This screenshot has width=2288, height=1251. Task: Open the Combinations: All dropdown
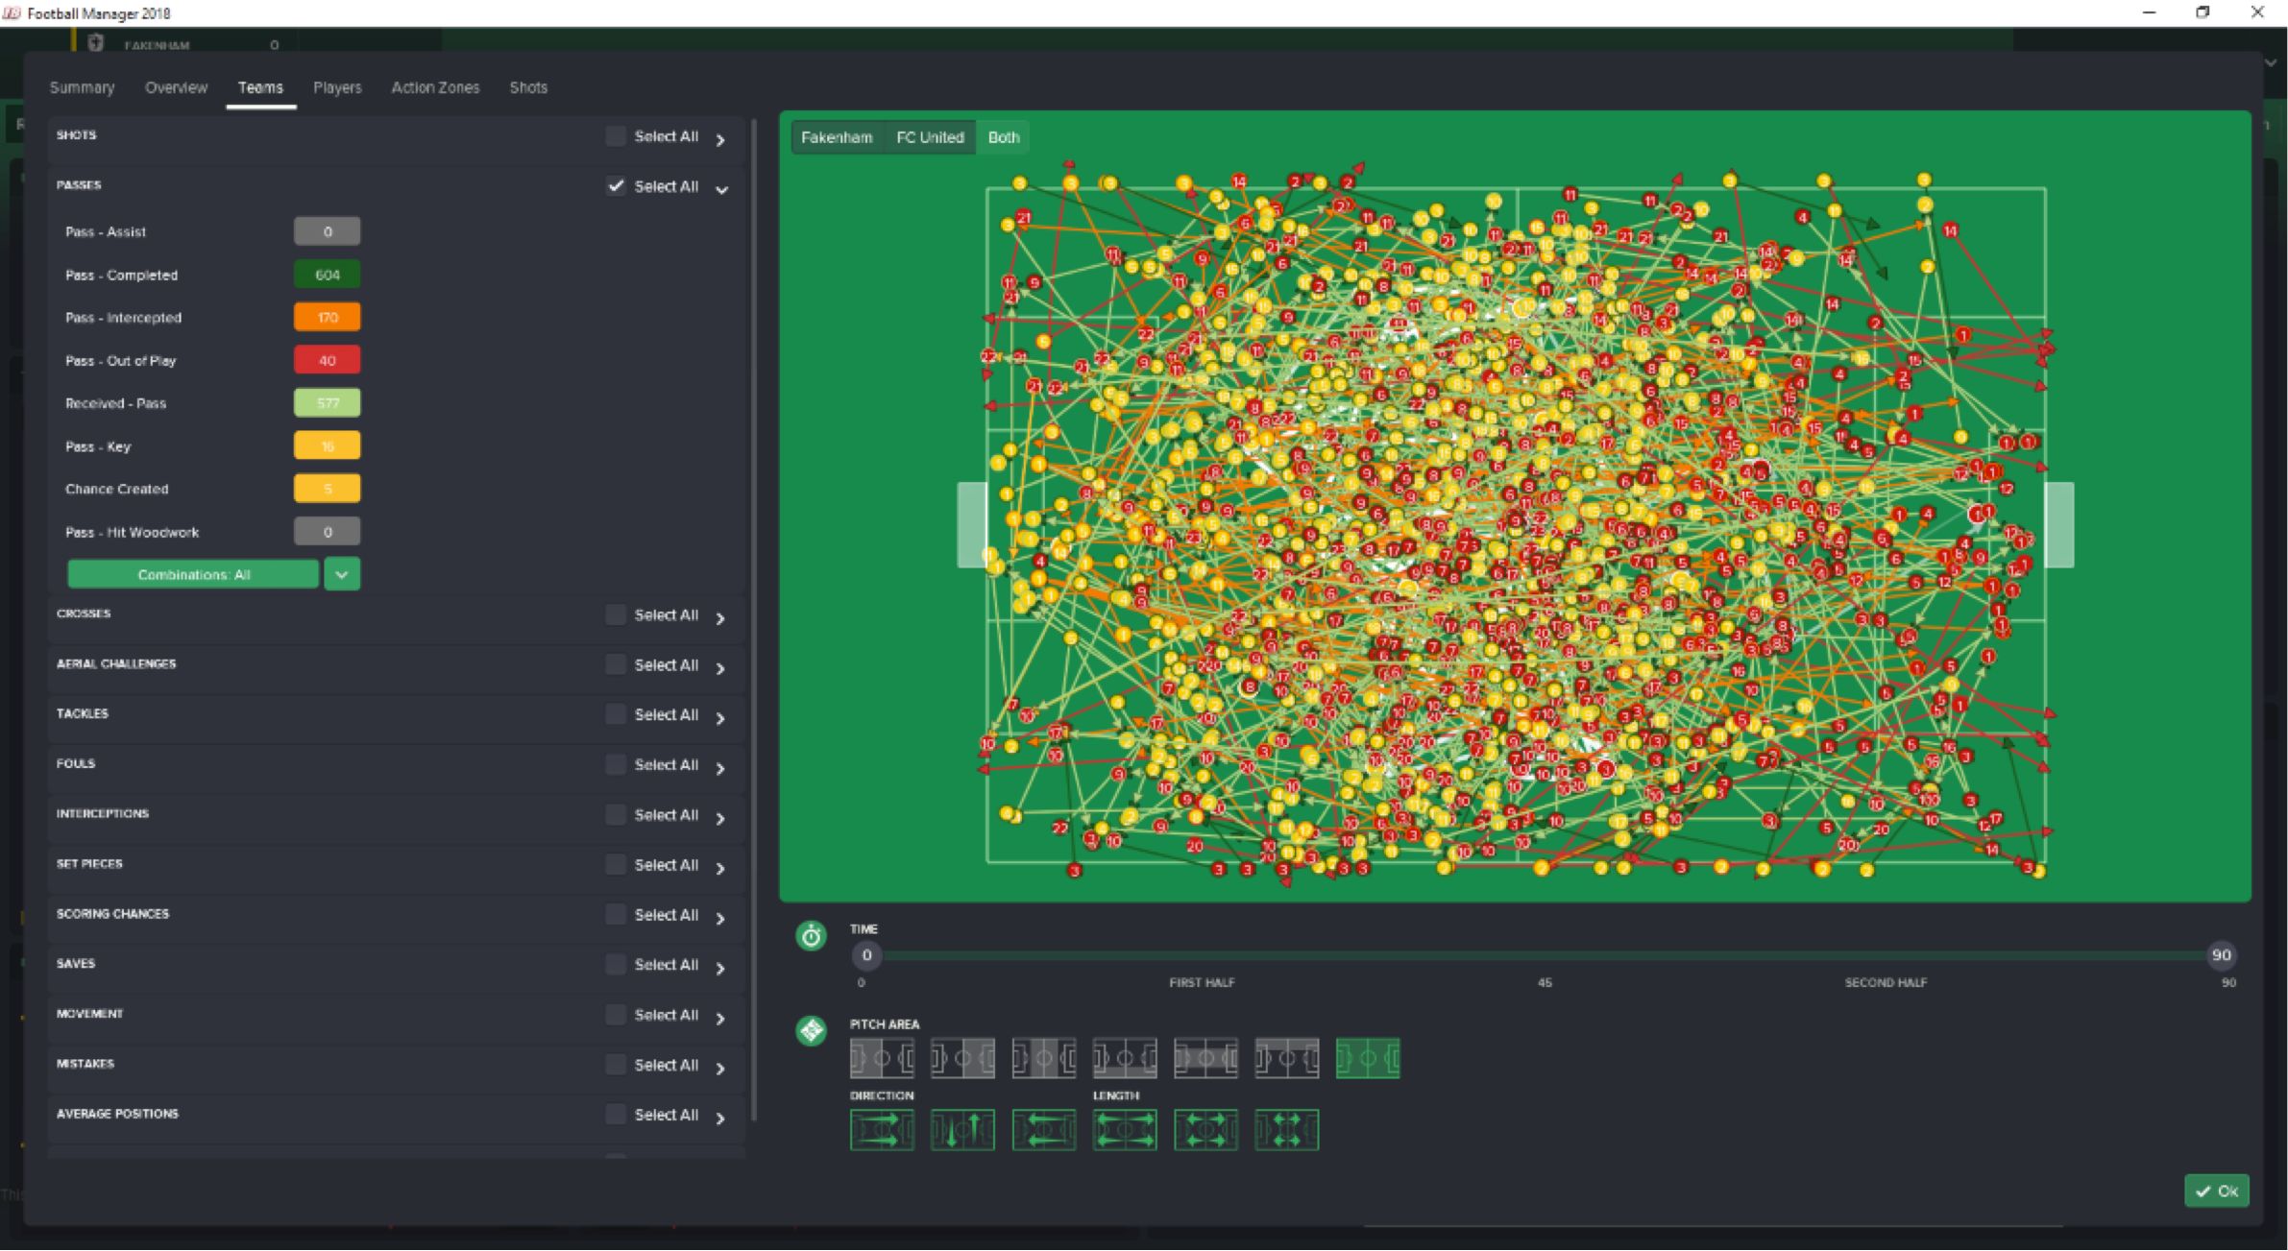(192, 573)
